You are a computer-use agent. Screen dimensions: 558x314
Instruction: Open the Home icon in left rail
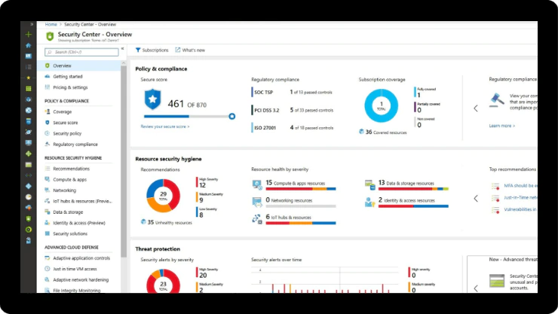pyautogui.click(x=29, y=45)
